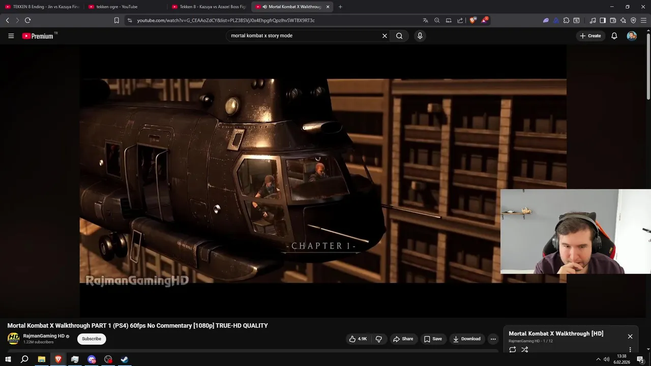Image resolution: width=651 pixels, height=366 pixels.
Task: Open Brave Rewards triangle icon
Action: pyautogui.click(x=484, y=20)
